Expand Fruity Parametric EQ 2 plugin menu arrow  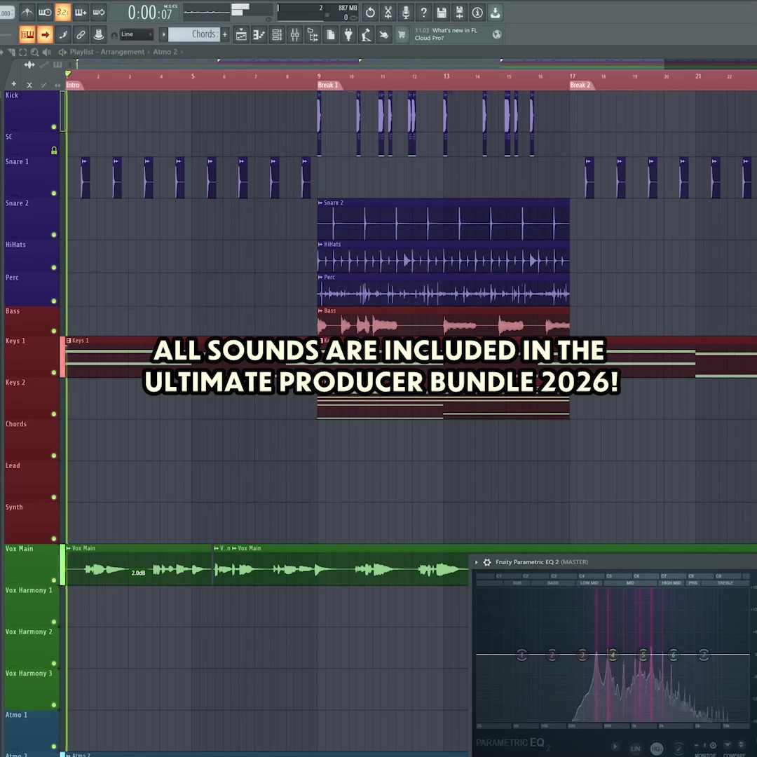click(x=477, y=562)
